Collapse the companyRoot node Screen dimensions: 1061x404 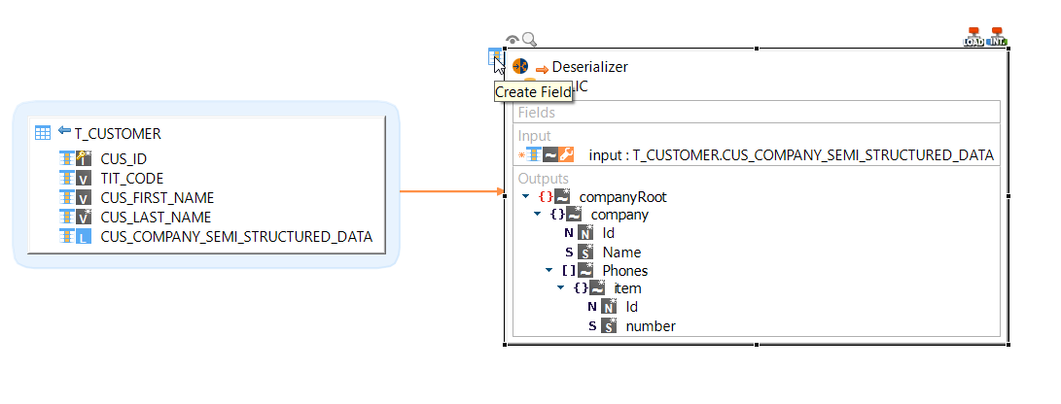[525, 197]
